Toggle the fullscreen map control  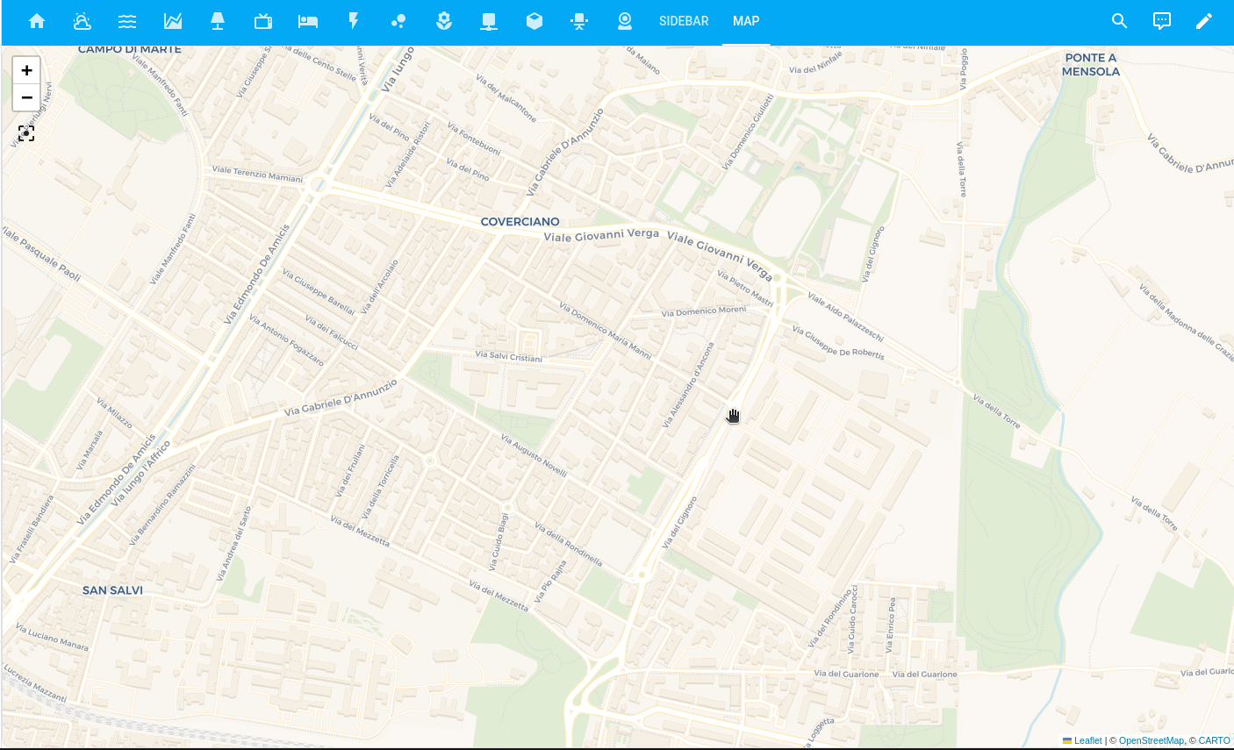[26, 132]
